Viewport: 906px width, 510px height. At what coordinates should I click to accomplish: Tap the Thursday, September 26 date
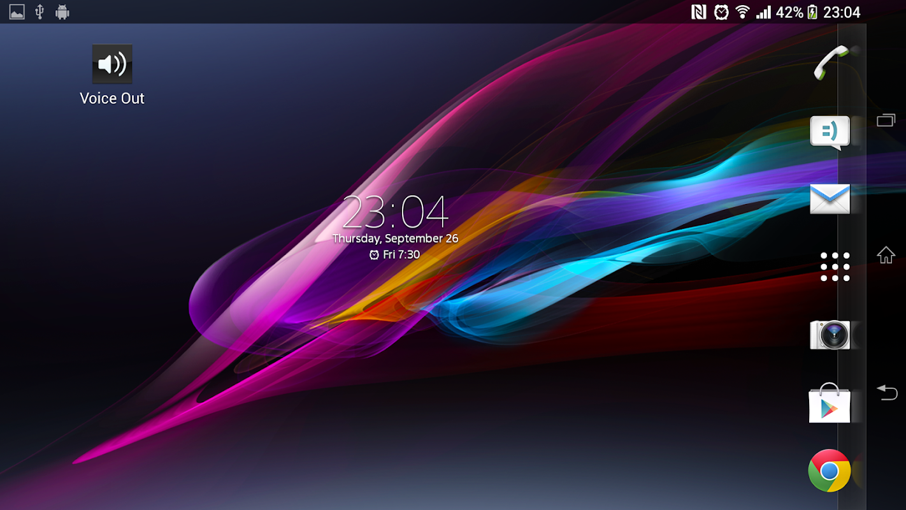(x=395, y=238)
